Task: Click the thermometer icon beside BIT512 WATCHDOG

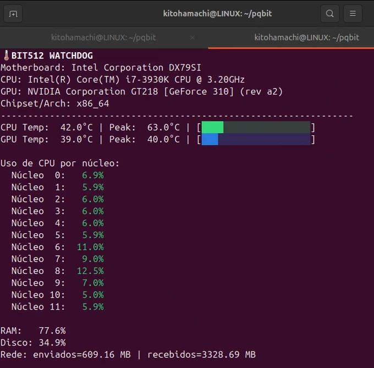Action: (x=6, y=56)
